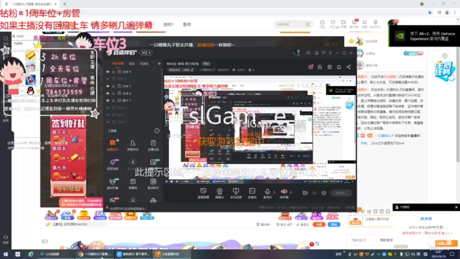
Task: Toggle the lock on the 文本 7 layer
Action: click(x=113, y=86)
